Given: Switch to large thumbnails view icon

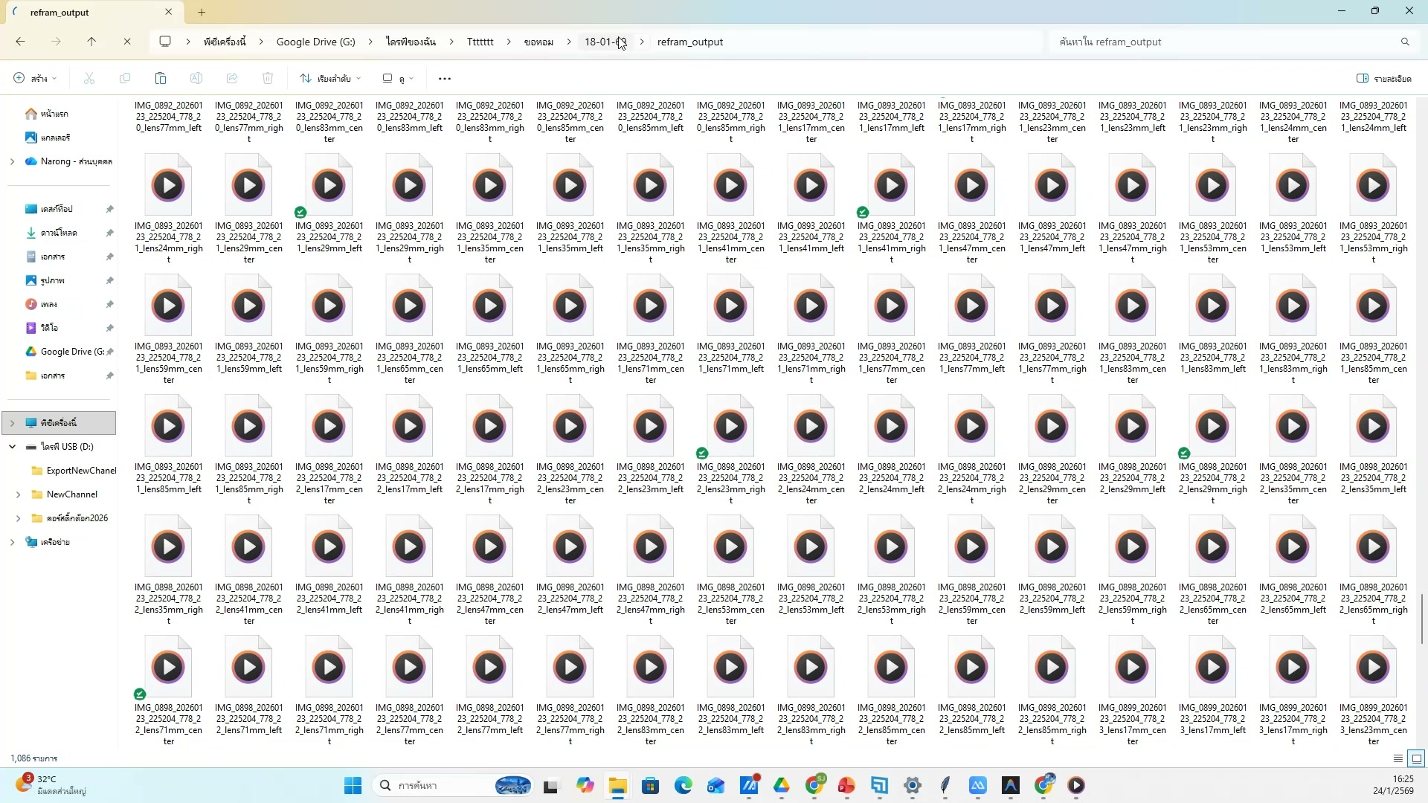Looking at the screenshot, I should click(1416, 758).
